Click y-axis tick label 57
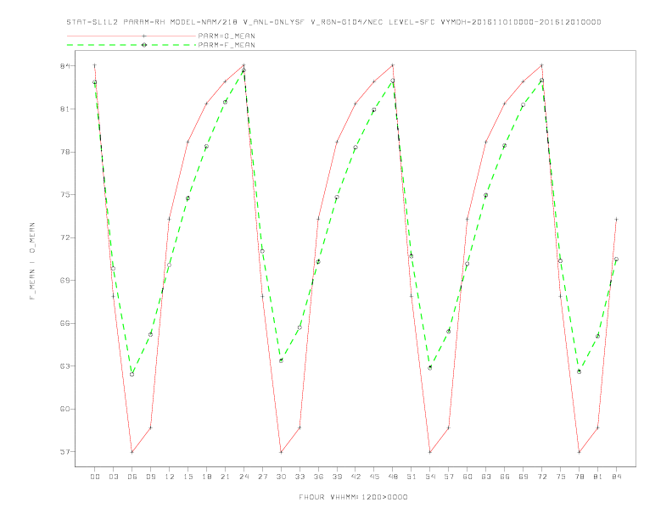This screenshot has width=672, height=519. click(x=64, y=451)
